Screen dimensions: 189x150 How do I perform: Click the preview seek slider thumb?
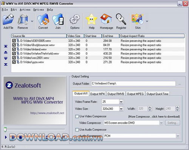pyautogui.click(x=5, y=130)
